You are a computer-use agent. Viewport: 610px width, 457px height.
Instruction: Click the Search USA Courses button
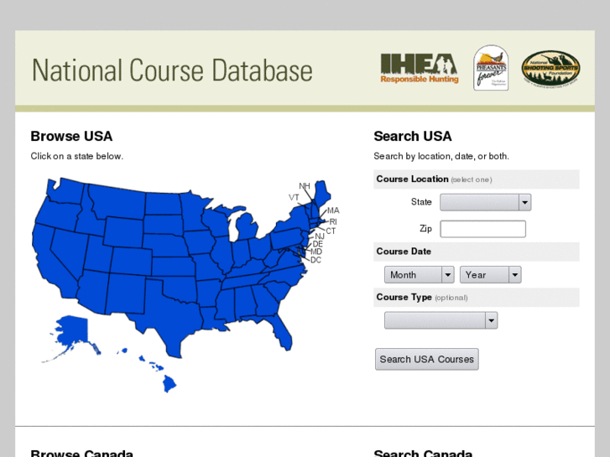tap(427, 359)
